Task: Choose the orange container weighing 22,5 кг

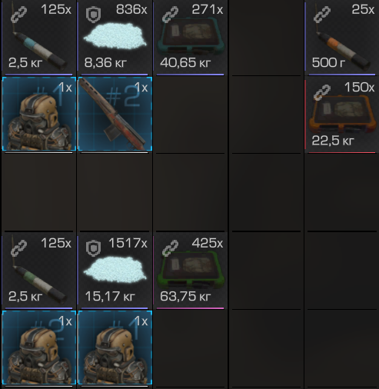Action: pos(342,115)
